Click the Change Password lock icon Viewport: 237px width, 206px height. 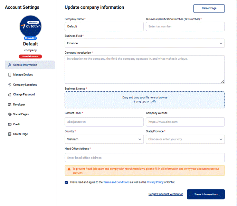[x=10, y=95]
